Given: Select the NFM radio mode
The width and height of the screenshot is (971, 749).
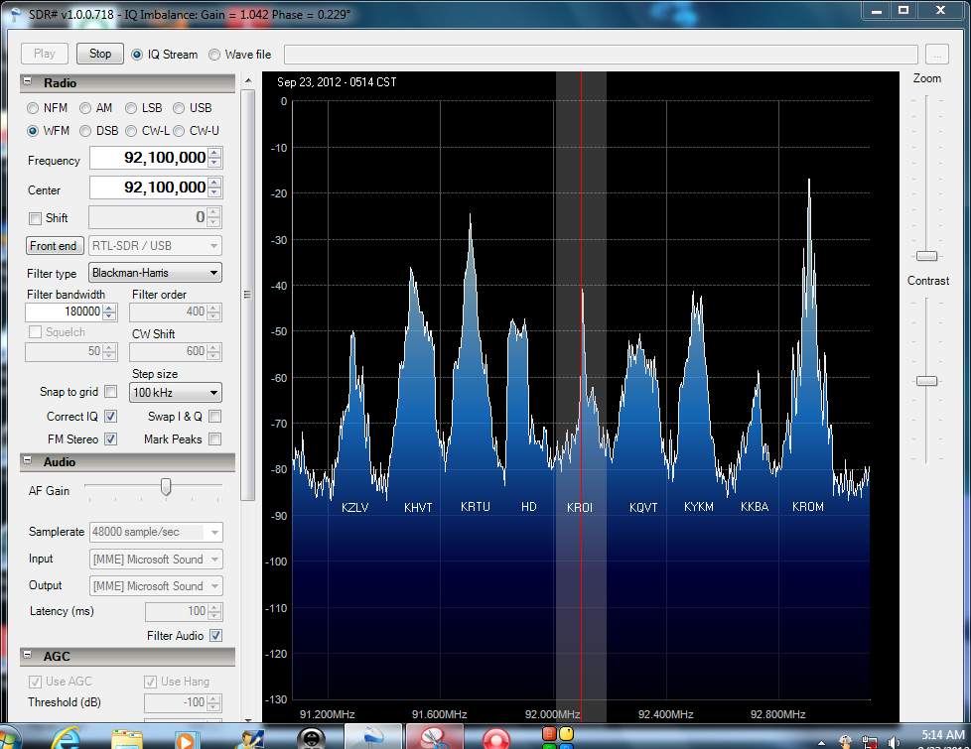Looking at the screenshot, I should click(x=35, y=108).
